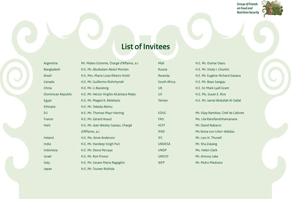Click 'H.E. Mr. Hardeep Singh Puri'
The width and height of the screenshot is (291, 199).
(100, 144)
